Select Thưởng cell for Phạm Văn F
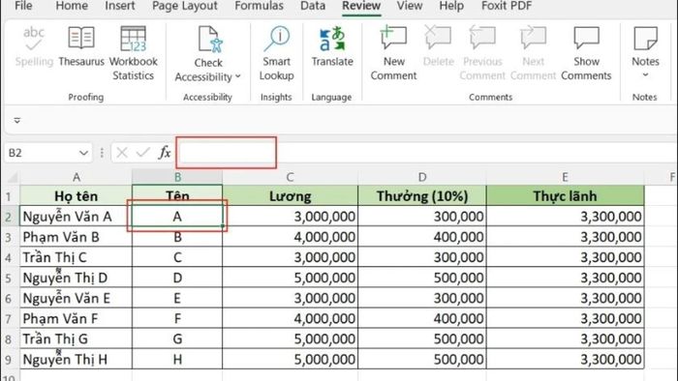The height and width of the screenshot is (381, 678). tap(422, 318)
